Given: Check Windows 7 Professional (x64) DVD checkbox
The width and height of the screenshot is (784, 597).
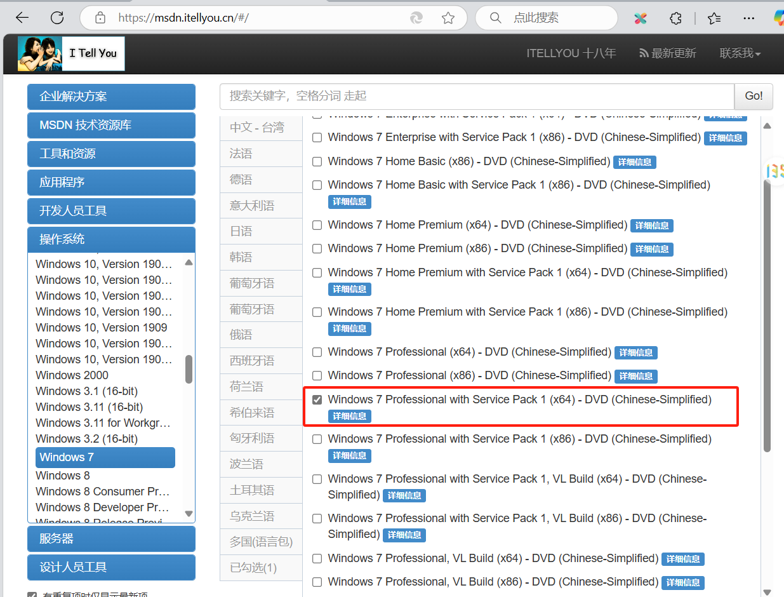Looking at the screenshot, I should (x=317, y=352).
